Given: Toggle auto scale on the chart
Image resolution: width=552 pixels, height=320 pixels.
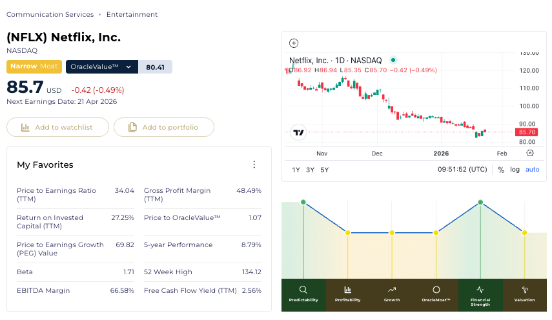Looking at the screenshot, I should pyautogui.click(x=532, y=170).
